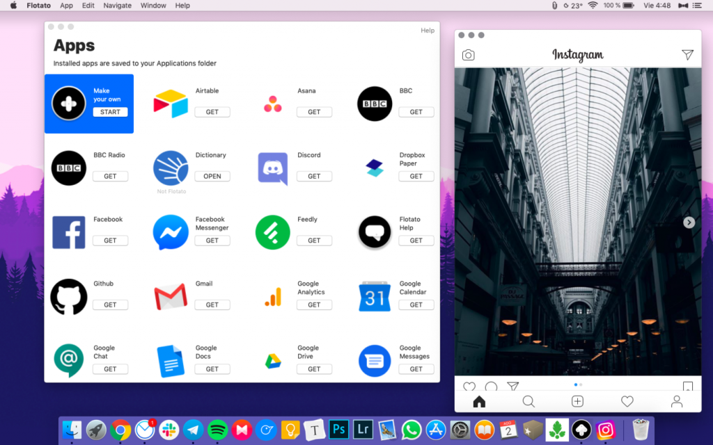Get the Facebook app
Viewport: 713px width, 445px height.
click(110, 241)
